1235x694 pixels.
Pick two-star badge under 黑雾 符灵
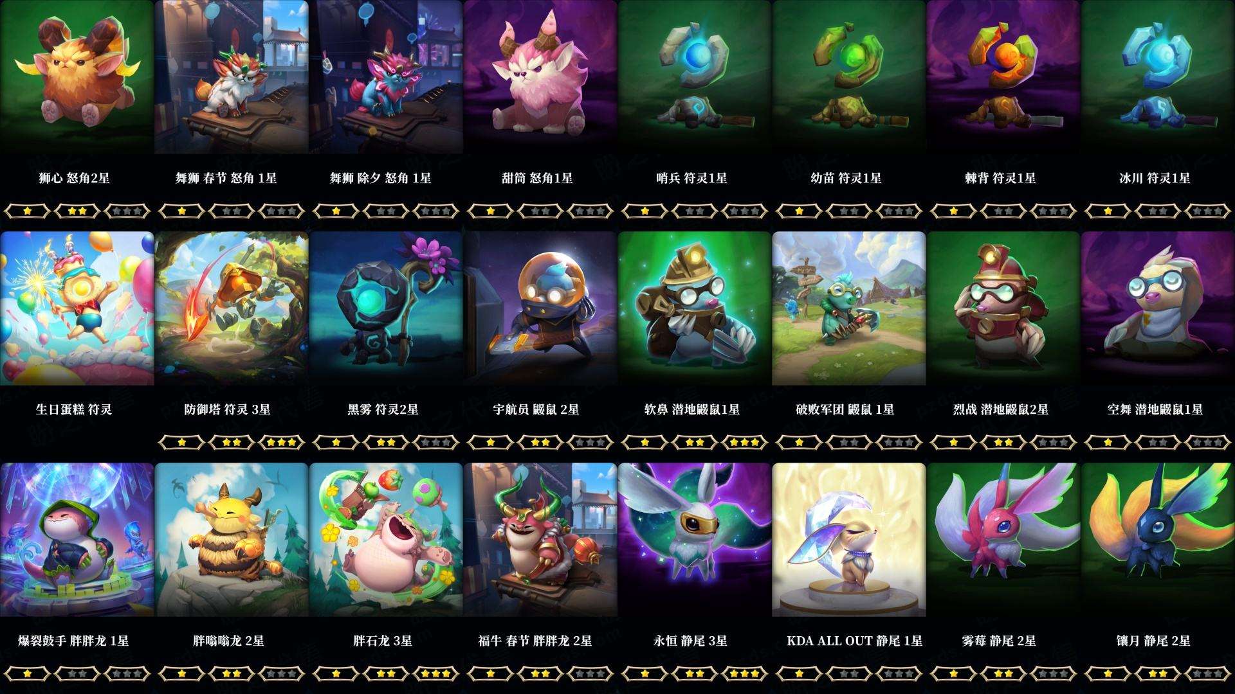pyautogui.click(x=386, y=442)
